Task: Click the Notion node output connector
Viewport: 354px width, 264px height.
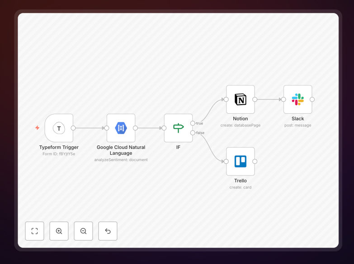Action: coord(255,99)
